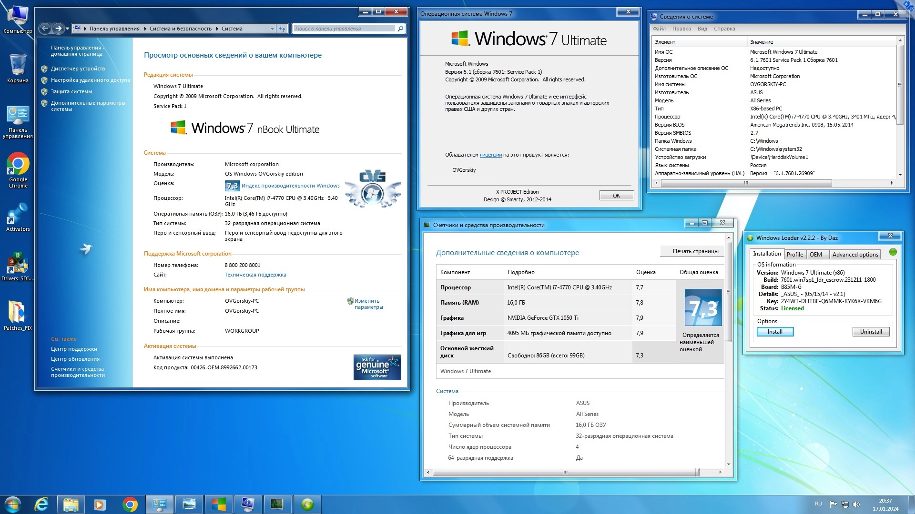Expand the breadcrumb arrow after Система и безопасность
The image size is (915, 514).
point(216,29)
